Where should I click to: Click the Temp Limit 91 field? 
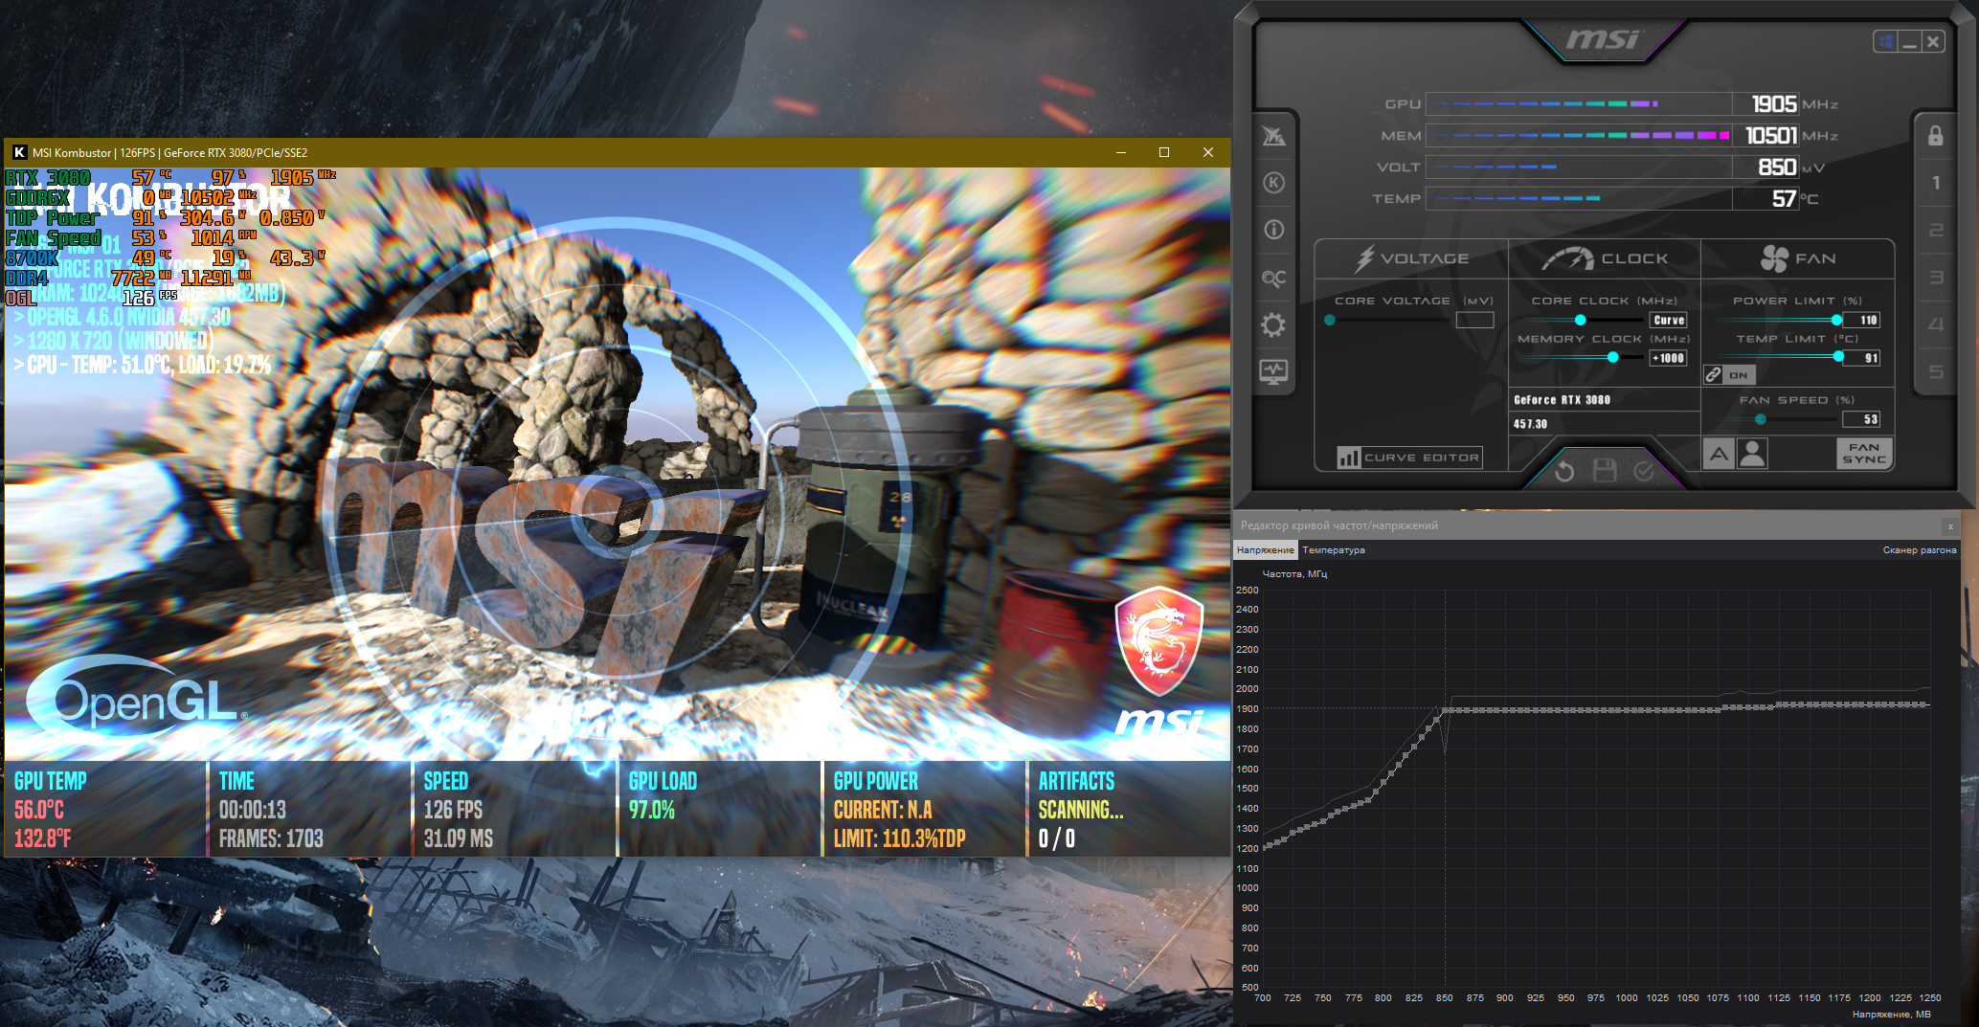1862,358
